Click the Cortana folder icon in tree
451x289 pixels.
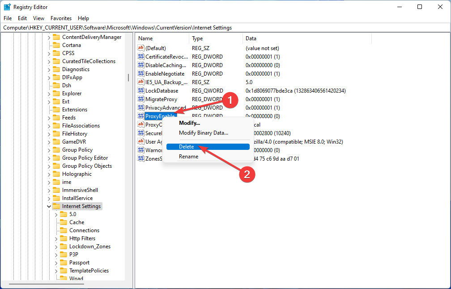coord(56,45)
